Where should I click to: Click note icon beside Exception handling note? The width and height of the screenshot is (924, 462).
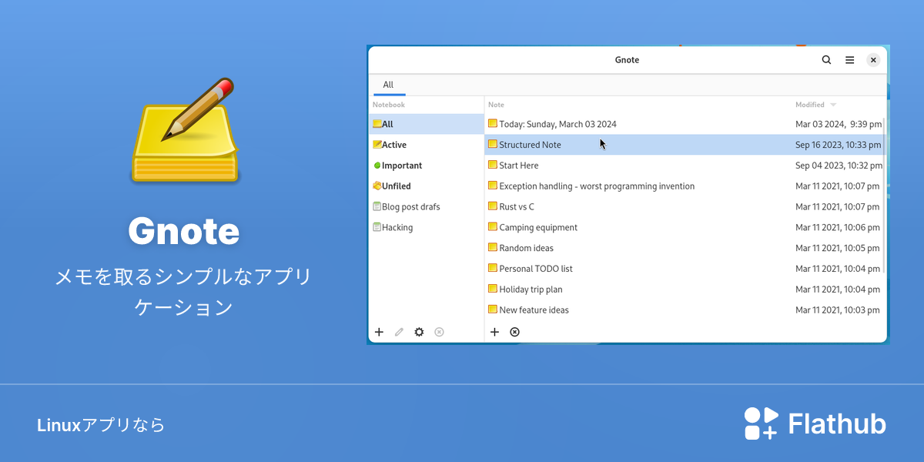pos(493,186)
